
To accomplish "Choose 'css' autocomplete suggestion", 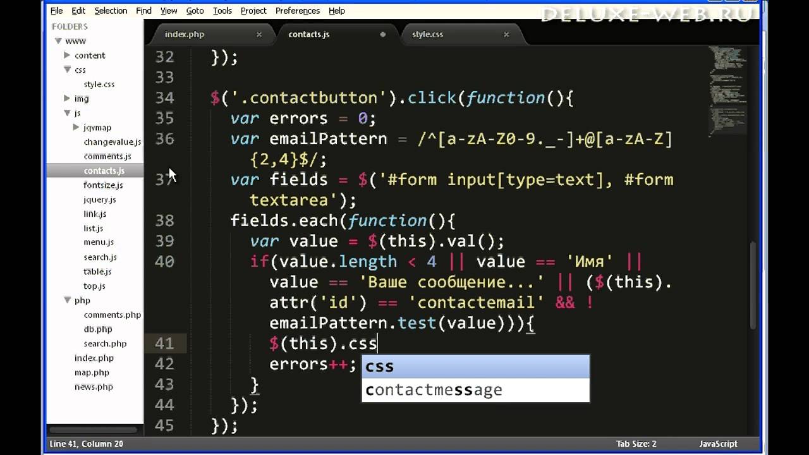I will pyautogui.click(x=475, y=367).
